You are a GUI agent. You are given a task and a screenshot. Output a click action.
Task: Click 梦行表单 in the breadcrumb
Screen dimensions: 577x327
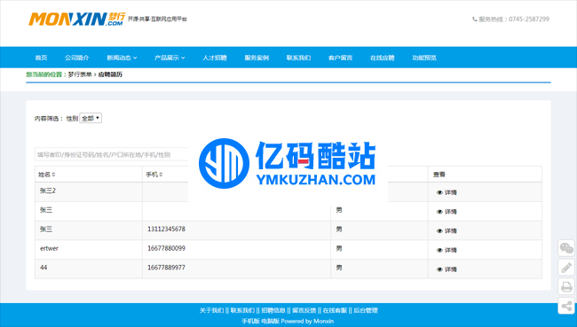tap(80, 74)
